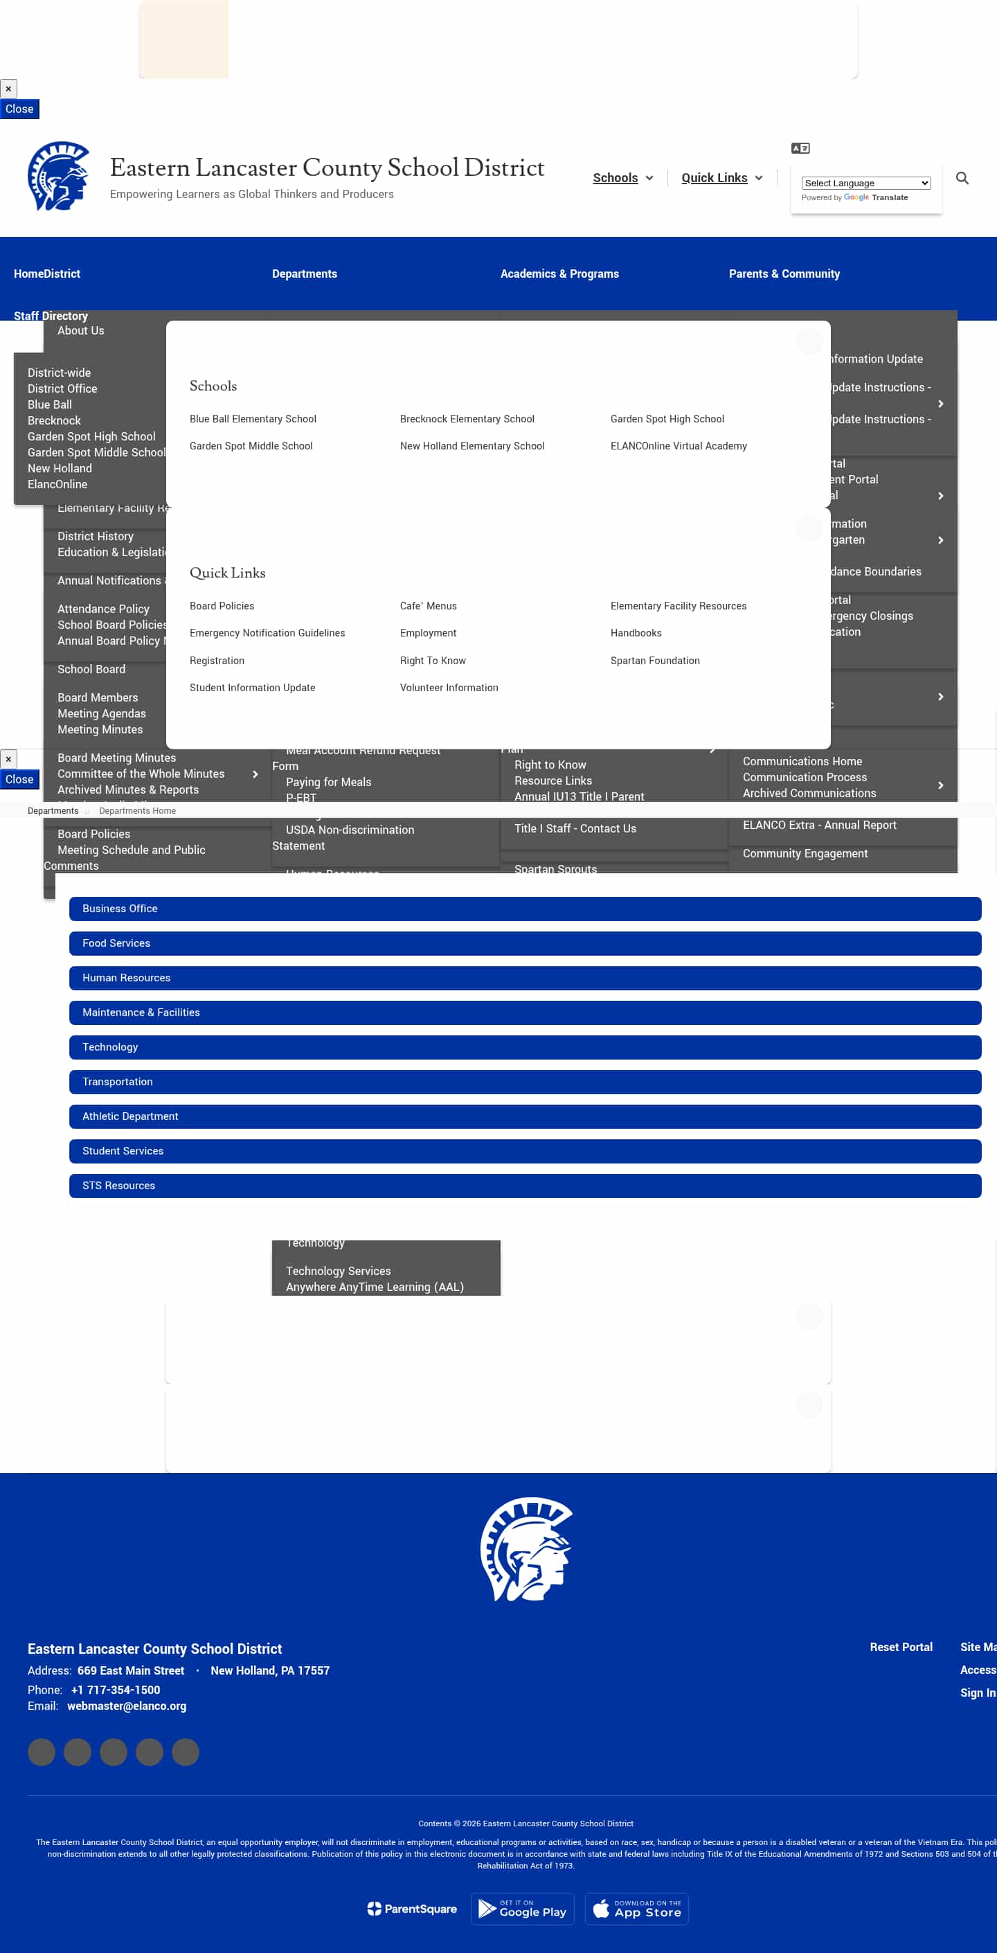Click the Departments breadcrumb

pyautogui.click(x=53, y=810)
